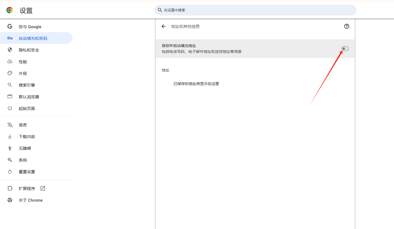Open 语言 settings section
Viewport: 394px width, 229px height.
36,125
